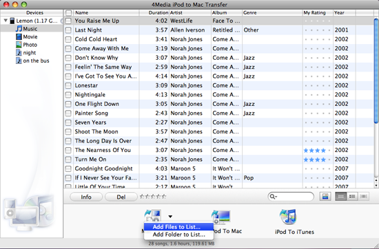Open the on the bus playlist icon
Viewport: 379px width, 249px height.
[19, 61]
